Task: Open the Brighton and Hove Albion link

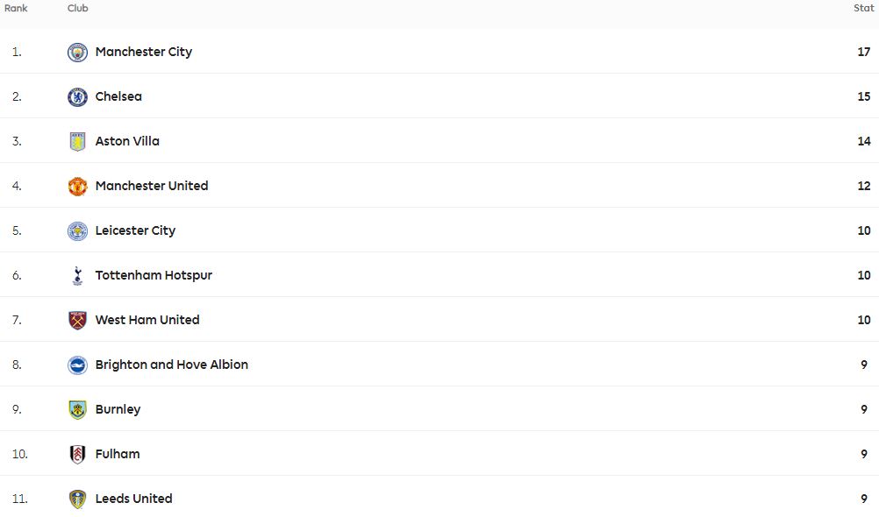Action: tap(172, 365)
